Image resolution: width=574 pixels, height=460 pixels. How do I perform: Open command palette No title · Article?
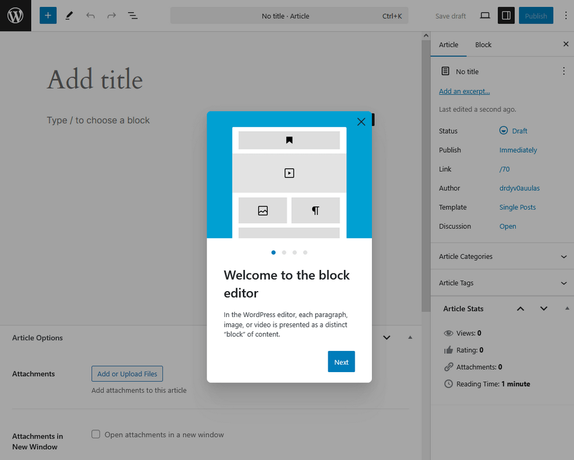coord(289,16)
